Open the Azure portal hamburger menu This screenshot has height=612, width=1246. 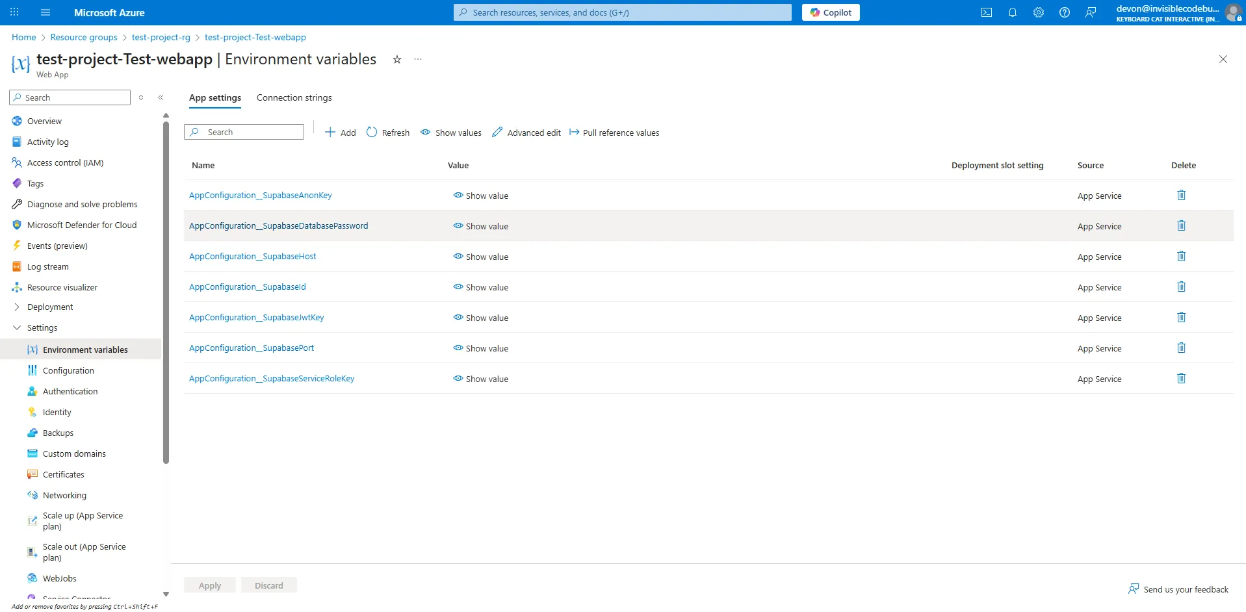(45, 12)
